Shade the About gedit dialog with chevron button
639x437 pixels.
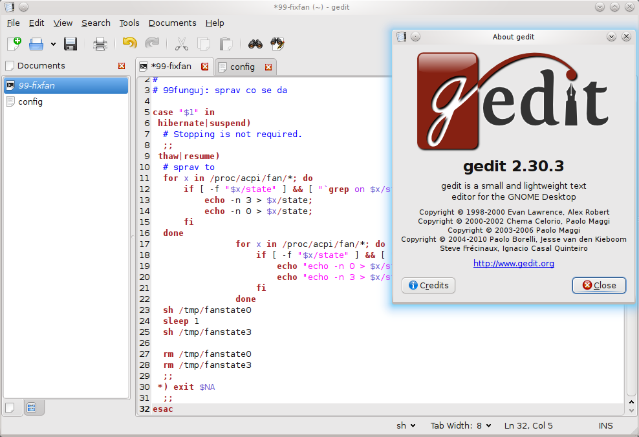tap(611, 37)
